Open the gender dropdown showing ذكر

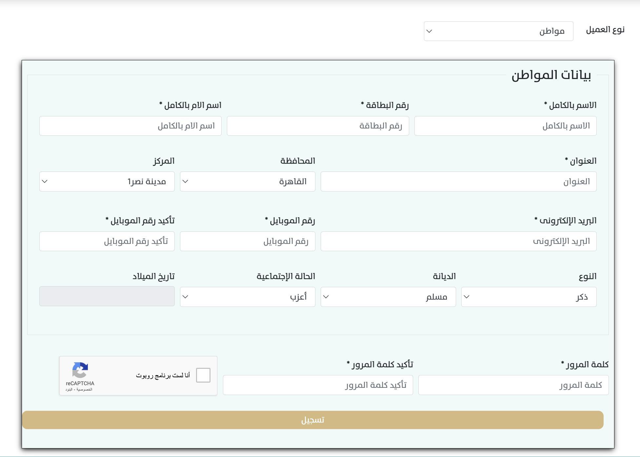click(x=529, y=297)
